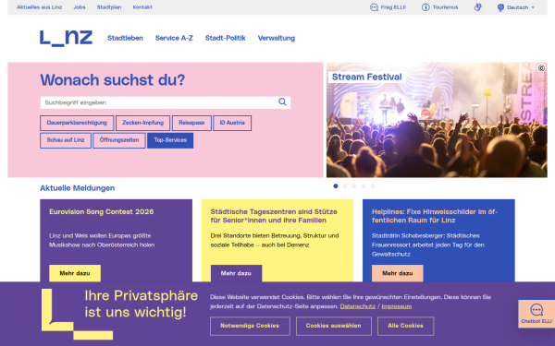Open the Stadtplan link

109,7
